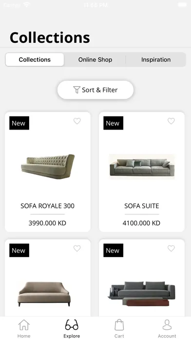The height and width of the screenshot is (339, 191).
Task: Select the Collections segment tab
Action: 35,60
